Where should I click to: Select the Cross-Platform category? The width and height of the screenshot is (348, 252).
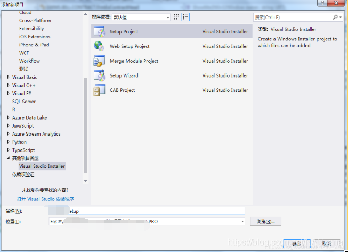(x=35, y=20)
